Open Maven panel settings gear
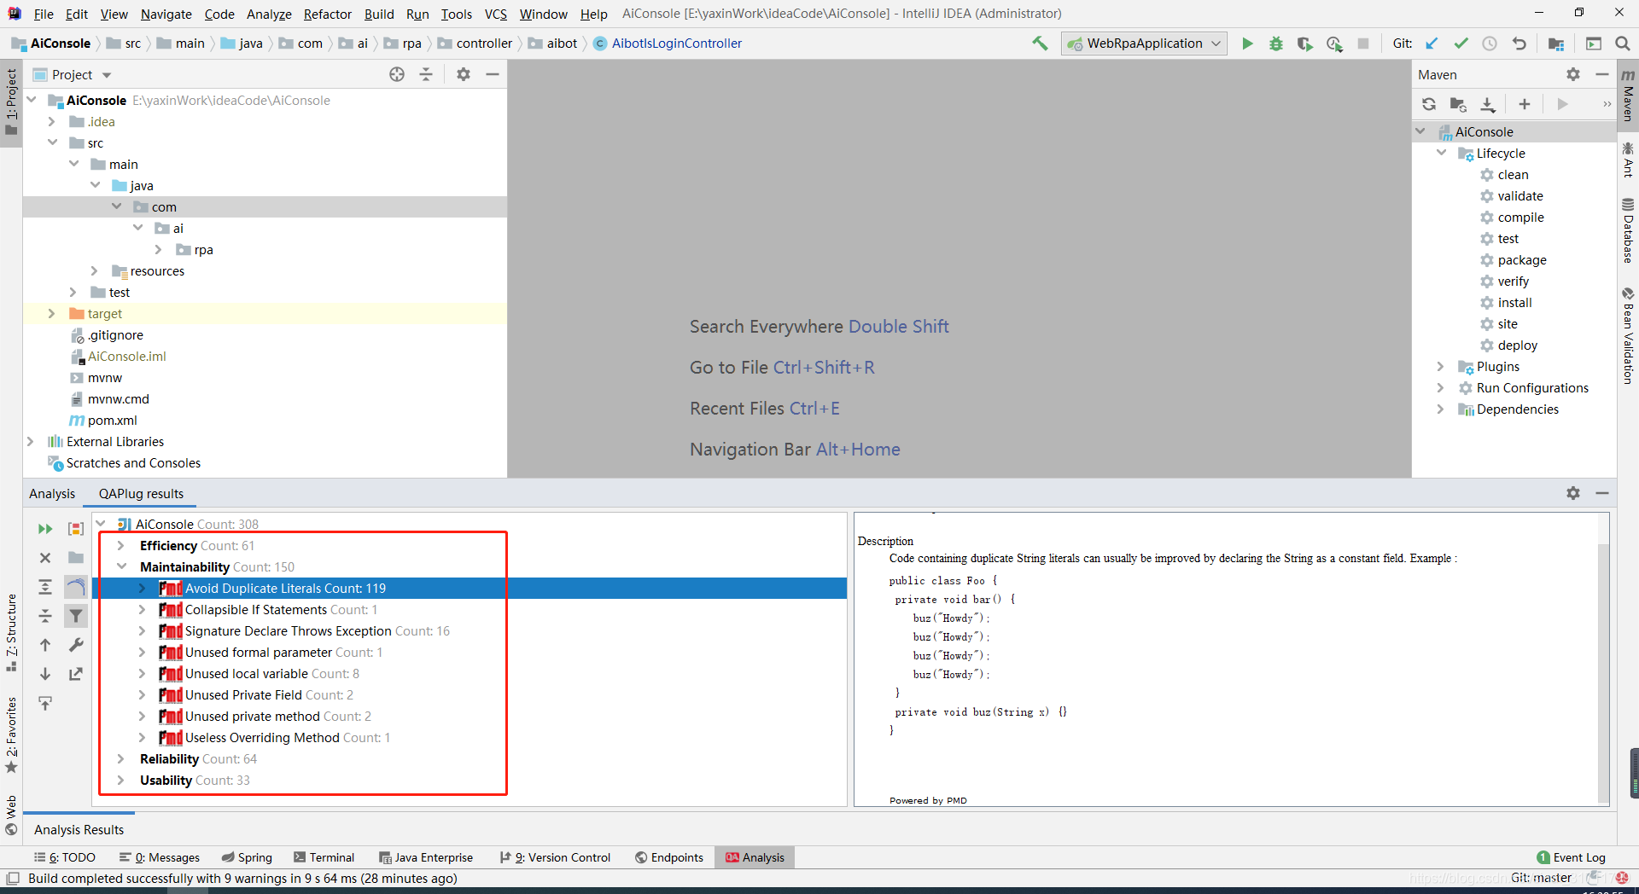This screenshot has height=894, width=1639. click(1573, 75)
